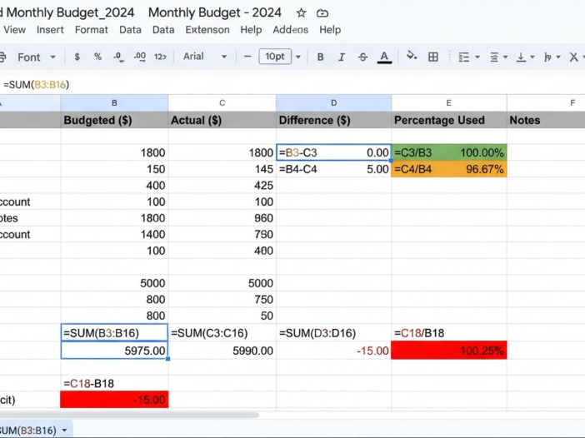The image size is (585, 438).
Task: Select the orange 96.67% cell
Action: pos(449,169)
